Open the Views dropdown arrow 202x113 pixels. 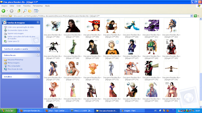coord(39,11)
